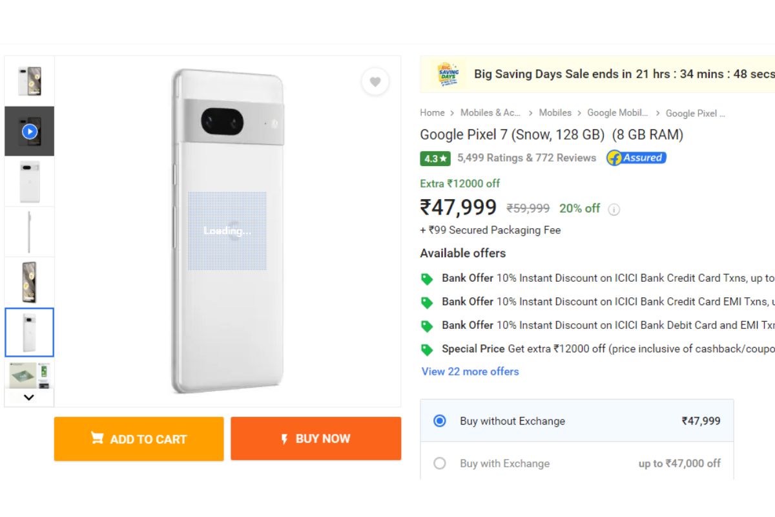The image size is (775, 517).
Task: Expand View 22 more offers
Action: click(x=470, y=372)
